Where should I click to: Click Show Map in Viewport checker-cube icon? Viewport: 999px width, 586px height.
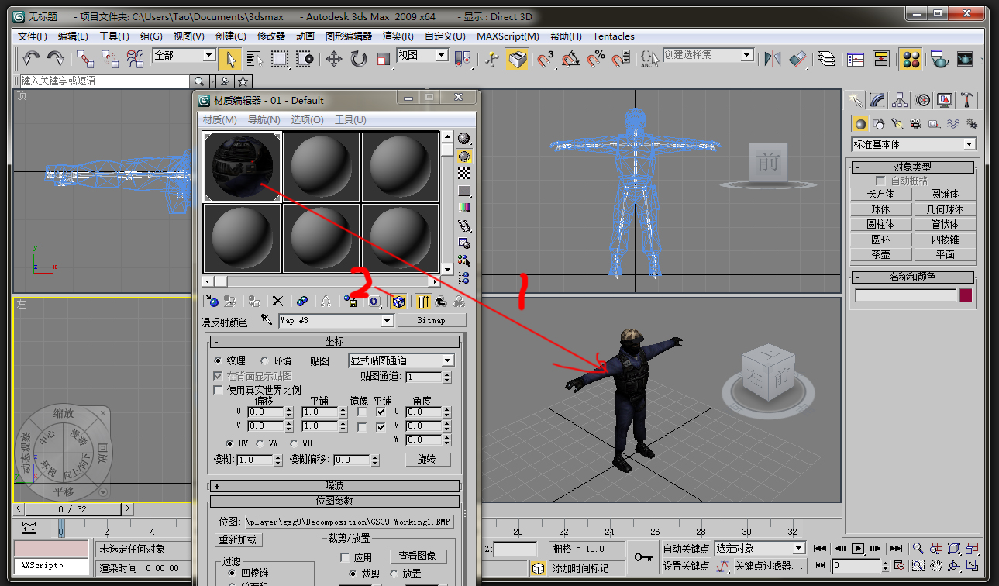[x=398, y=302]
